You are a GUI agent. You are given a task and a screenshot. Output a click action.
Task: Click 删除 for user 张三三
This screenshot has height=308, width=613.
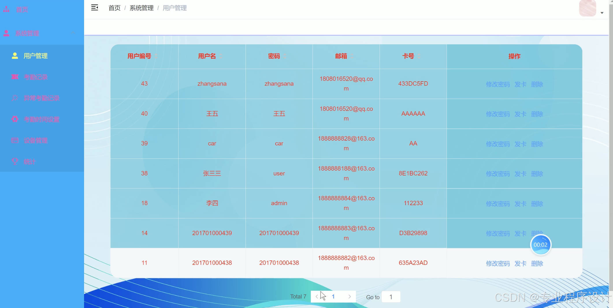(537, 174)
